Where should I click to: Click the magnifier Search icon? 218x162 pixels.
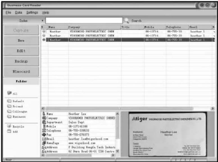point(126,21)
